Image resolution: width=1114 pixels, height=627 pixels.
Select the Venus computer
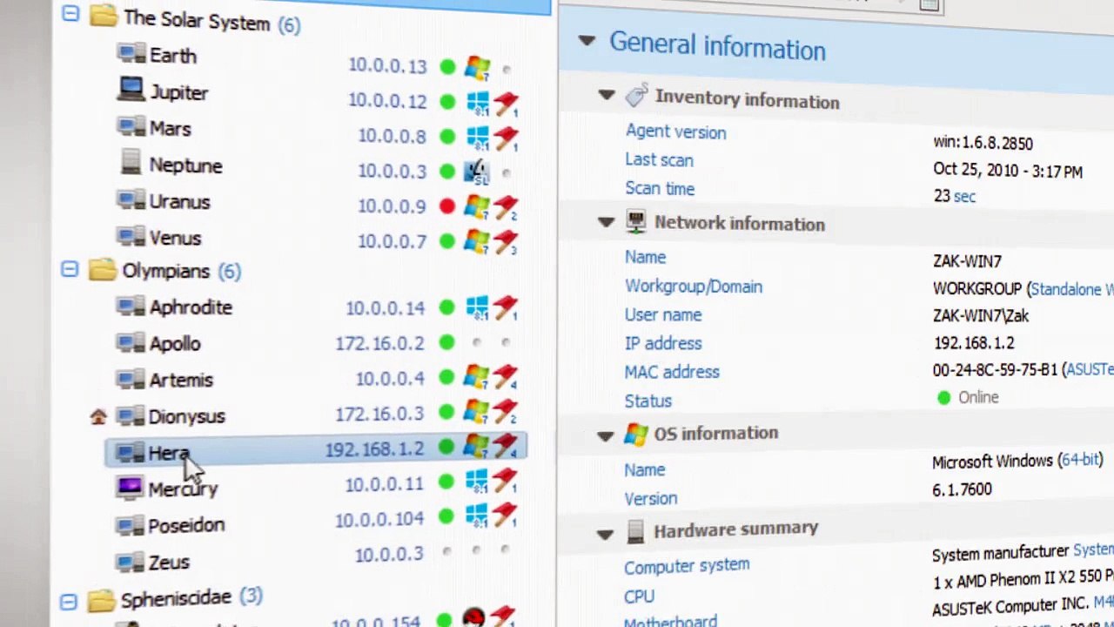click(175, 239)
